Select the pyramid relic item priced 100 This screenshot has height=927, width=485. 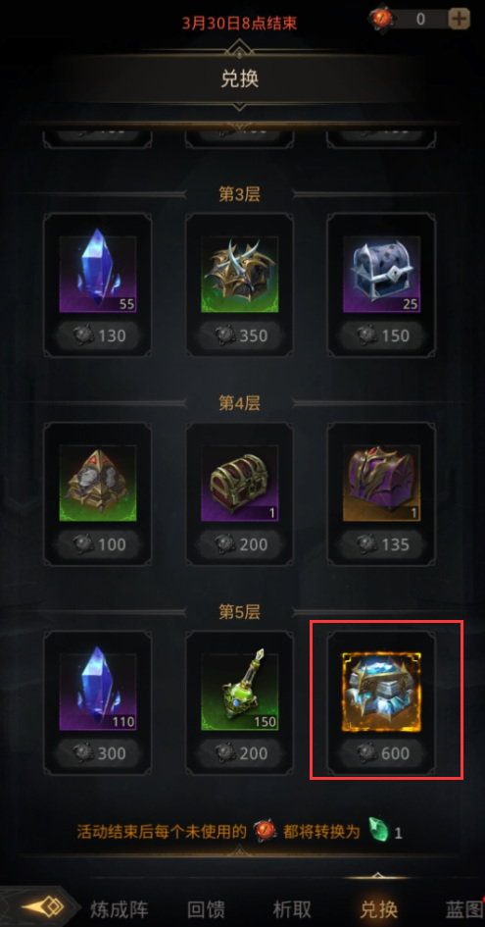tap(97, 483)
